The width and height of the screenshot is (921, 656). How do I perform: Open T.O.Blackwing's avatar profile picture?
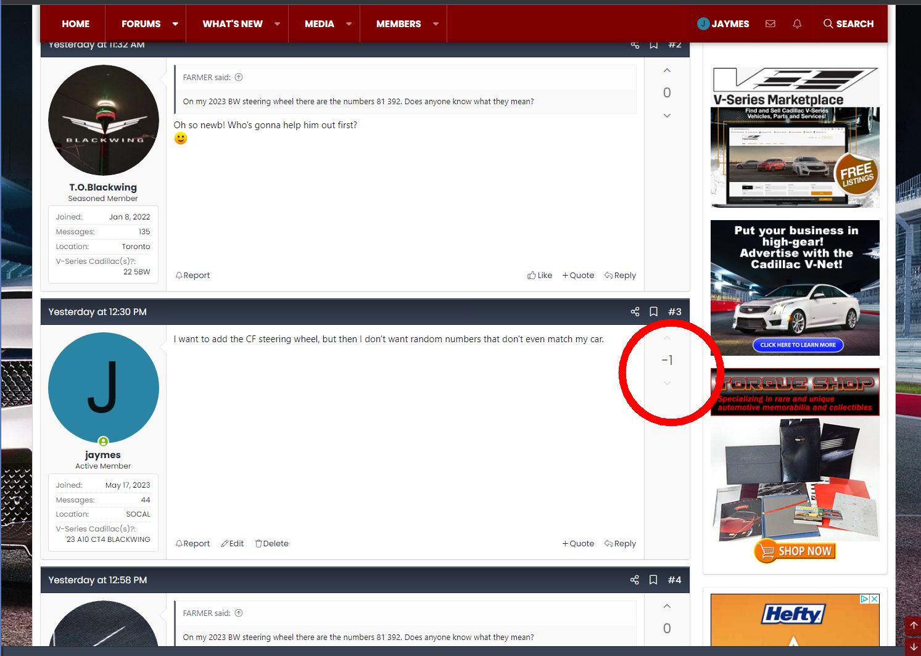click(x=103, y=120)
